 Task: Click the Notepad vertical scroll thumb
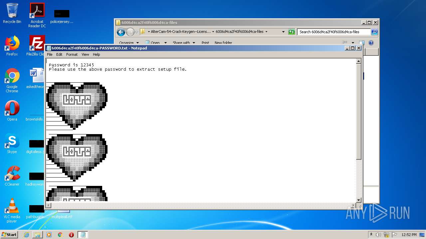(359, 112)
